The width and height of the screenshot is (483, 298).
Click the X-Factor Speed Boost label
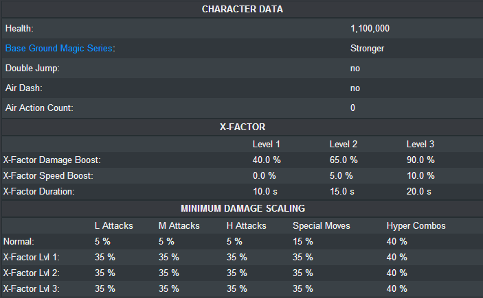pos(48,176)
